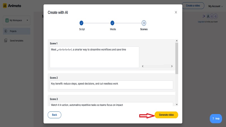Viewport: 226px width, 127px height.
Task: Close the Create with AI dialog
Action: click(176, 12)
